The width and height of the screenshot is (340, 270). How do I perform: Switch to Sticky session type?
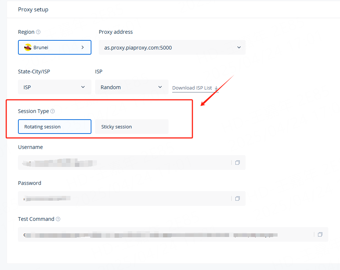(x=131, y=127)
